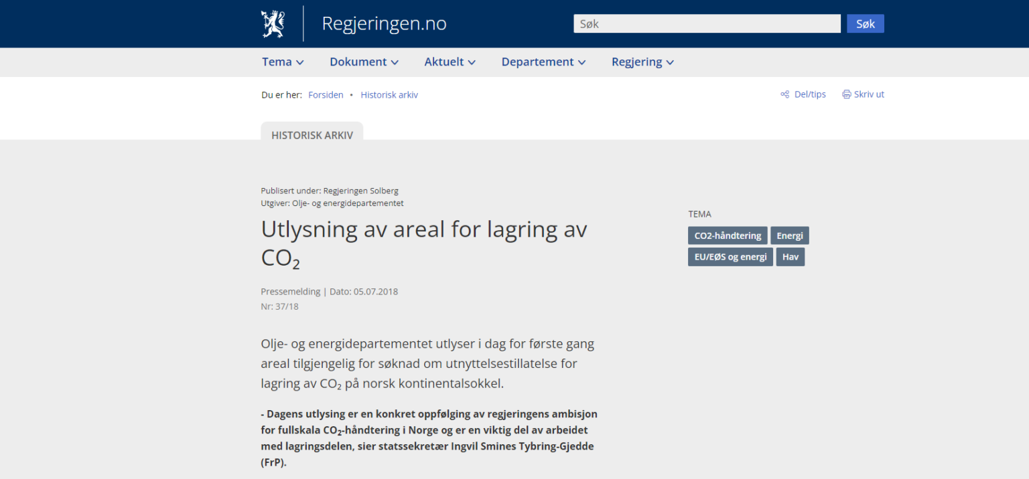
Task: Click the Skriv ut text link
Action: [x=868, y=94]
